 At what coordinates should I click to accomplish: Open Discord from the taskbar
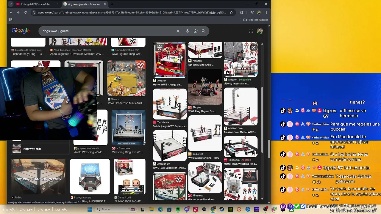pyautogui.click(x=187, y=209)
